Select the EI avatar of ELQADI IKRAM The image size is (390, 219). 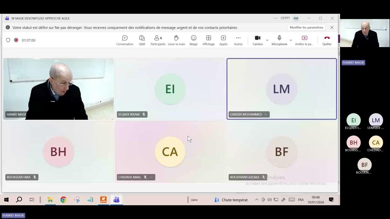coord(170,89)
